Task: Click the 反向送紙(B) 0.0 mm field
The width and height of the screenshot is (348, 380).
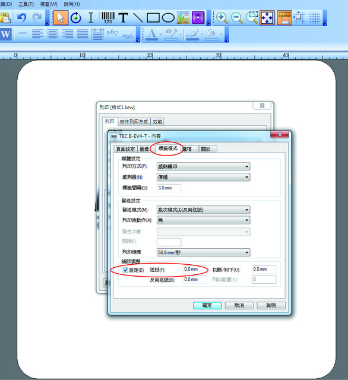Action: click(x=195, y=280)
